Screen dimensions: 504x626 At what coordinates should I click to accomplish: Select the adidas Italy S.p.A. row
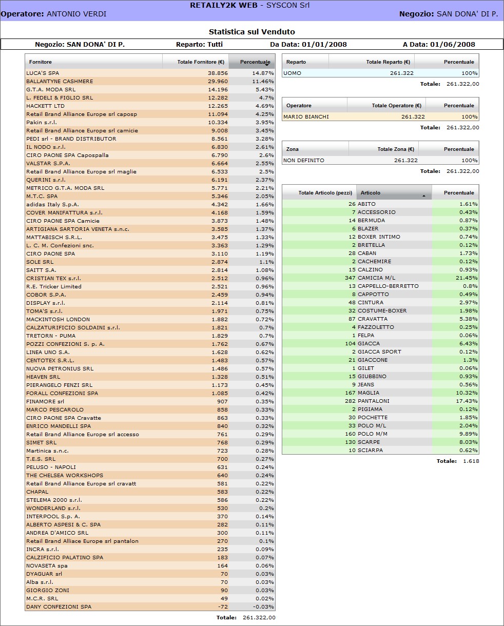(150, 205)
